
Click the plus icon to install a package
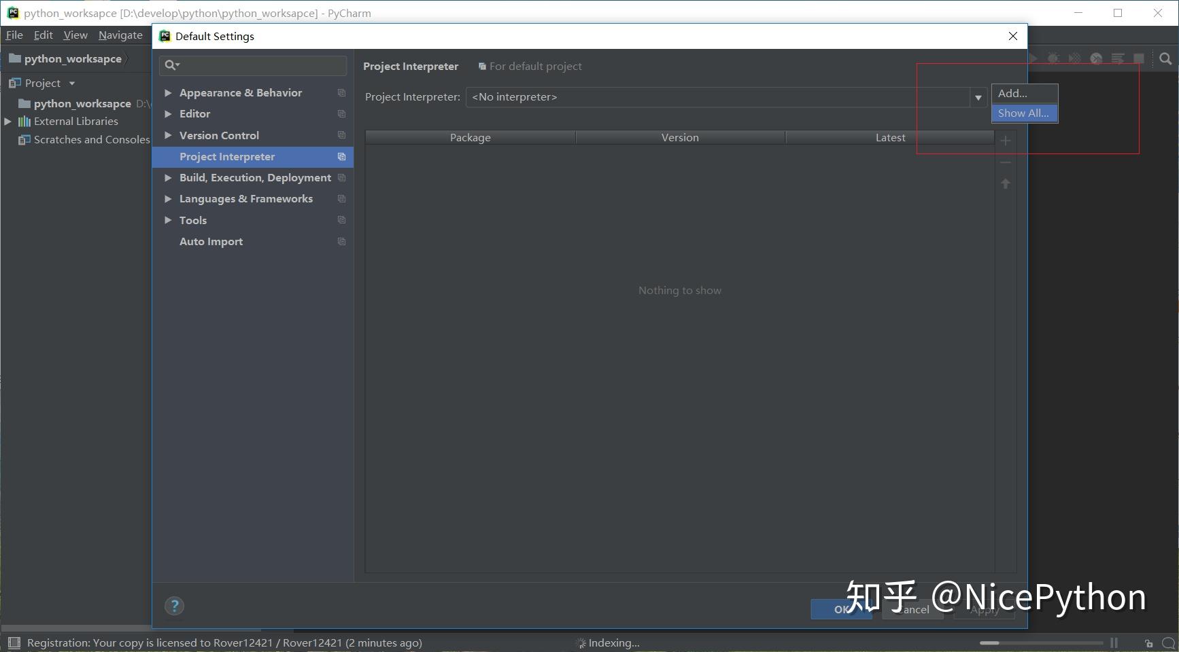pos(1006,141)
